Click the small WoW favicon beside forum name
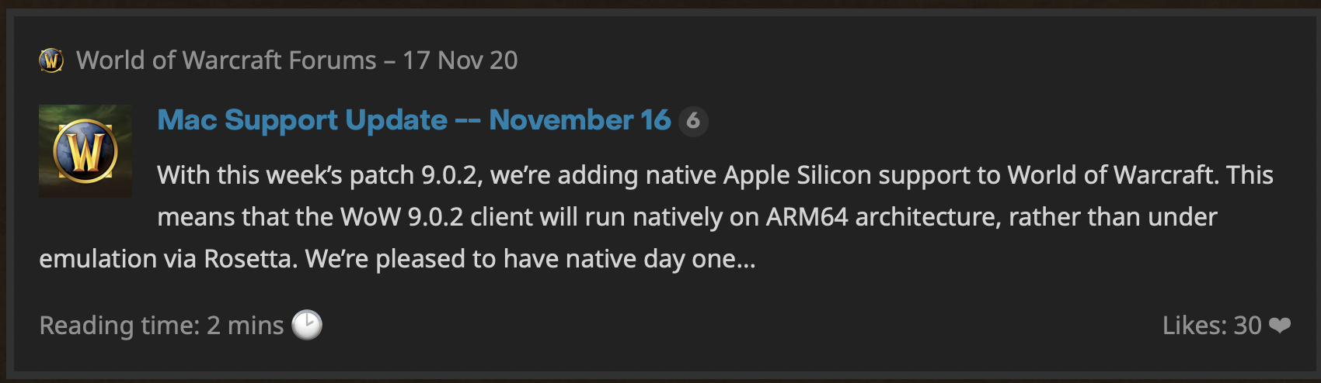 click(51, 60)
